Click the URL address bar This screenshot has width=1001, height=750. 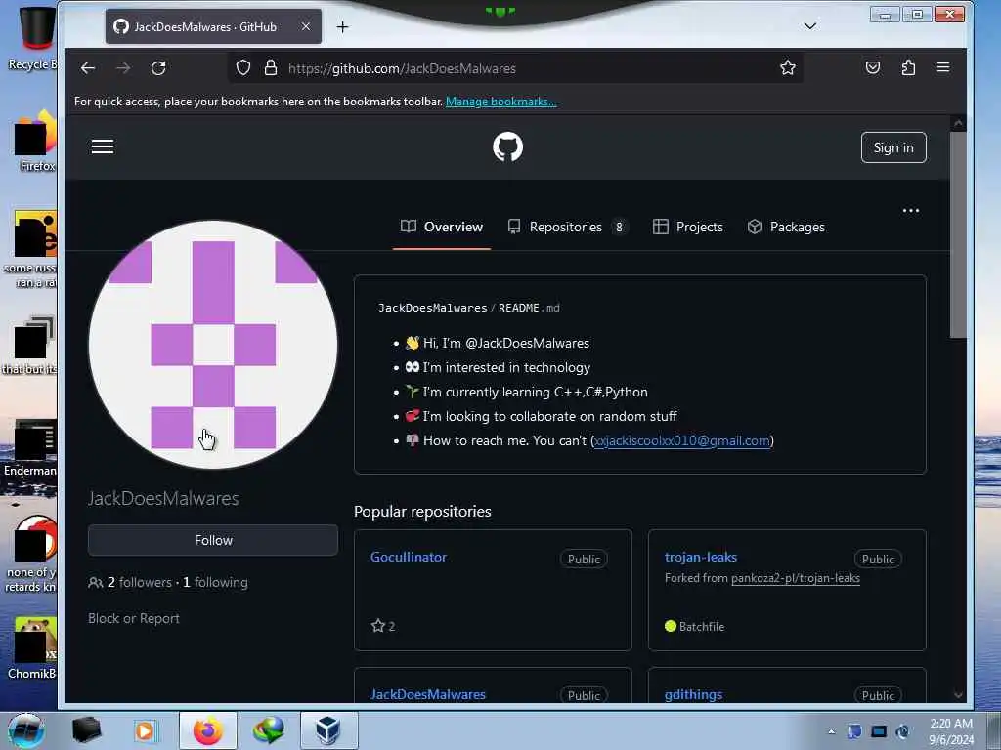pyautogui.click(x=514, y=68)
